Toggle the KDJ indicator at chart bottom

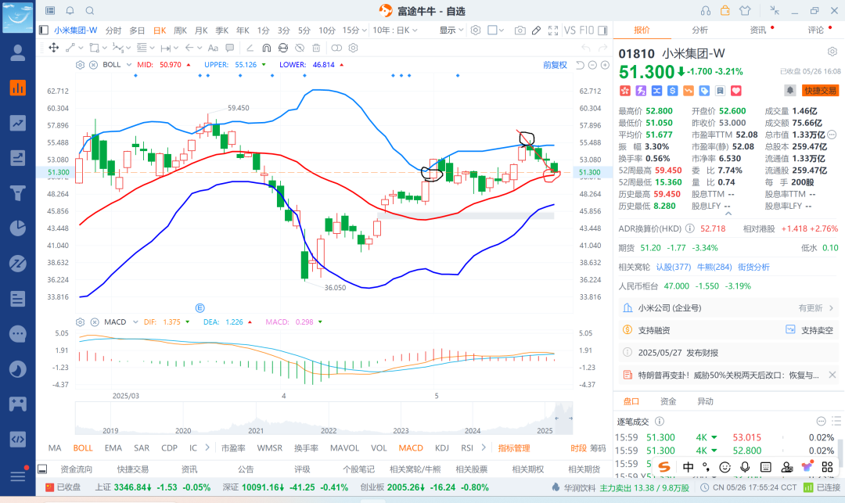coord(442,448)
